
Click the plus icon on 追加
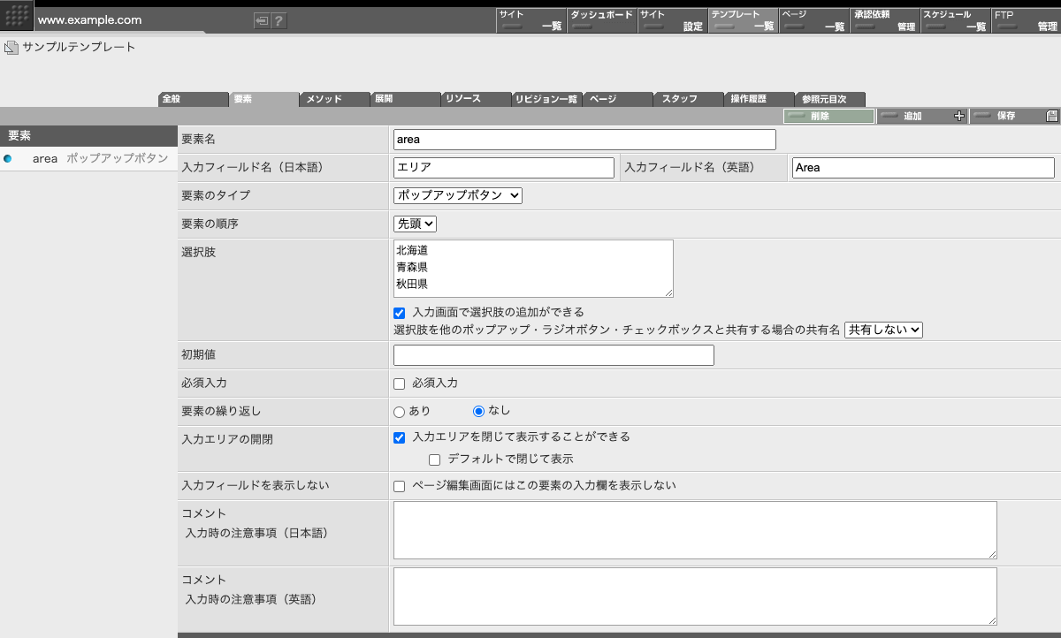pos(959,116)
